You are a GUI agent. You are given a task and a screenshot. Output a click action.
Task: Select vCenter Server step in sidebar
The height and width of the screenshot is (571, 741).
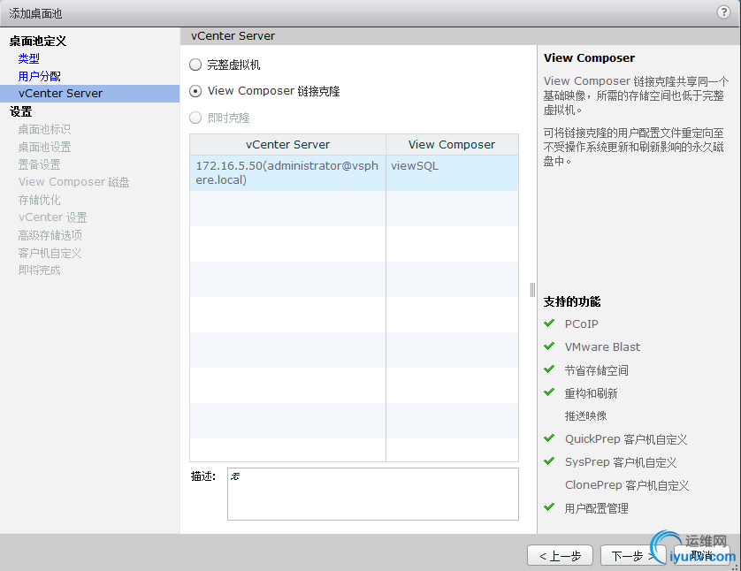(x=90, y=94)
